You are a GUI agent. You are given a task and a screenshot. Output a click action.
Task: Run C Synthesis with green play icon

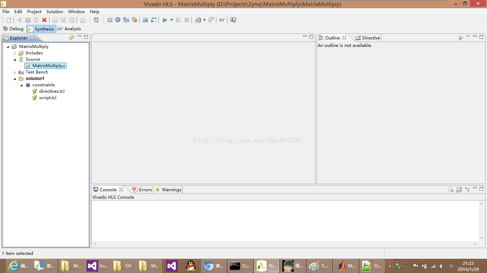pyautogui.click(x=165, y=20)
